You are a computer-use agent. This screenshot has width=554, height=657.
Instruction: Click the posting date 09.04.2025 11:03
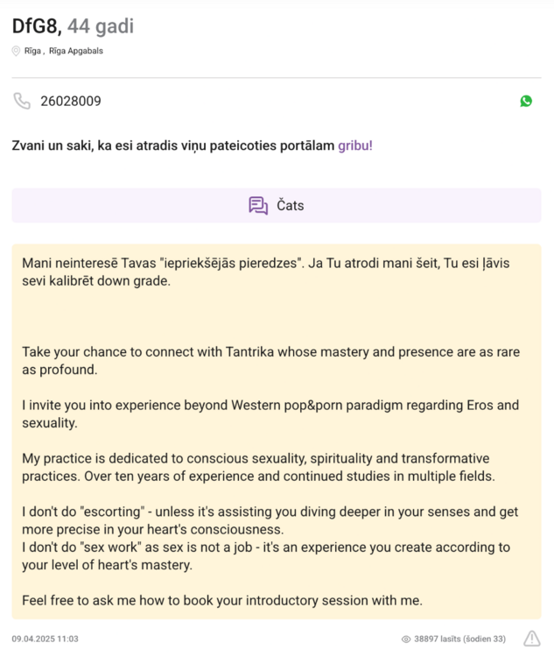tap(46, 639)
